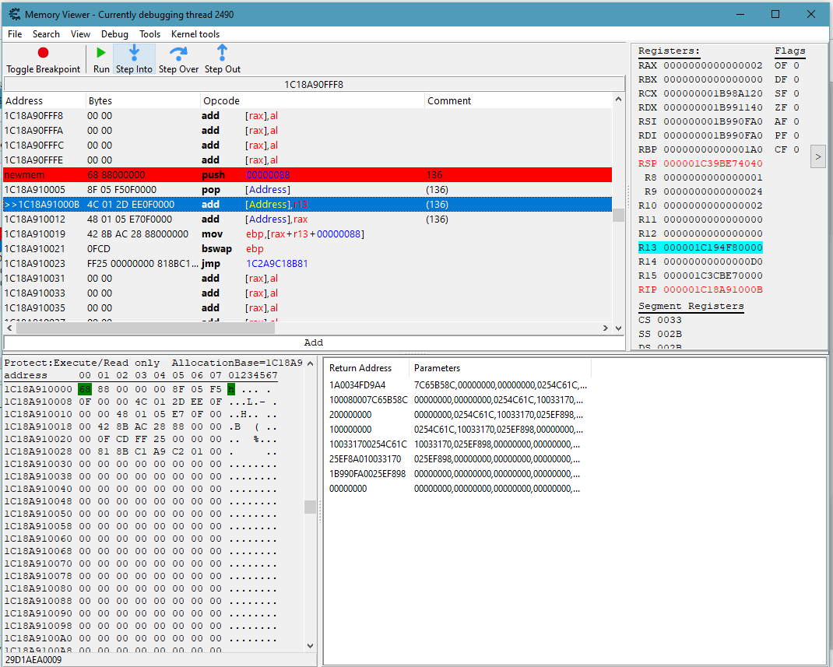Click hex dump row 1C18A910020

click(x=141, y=439)
